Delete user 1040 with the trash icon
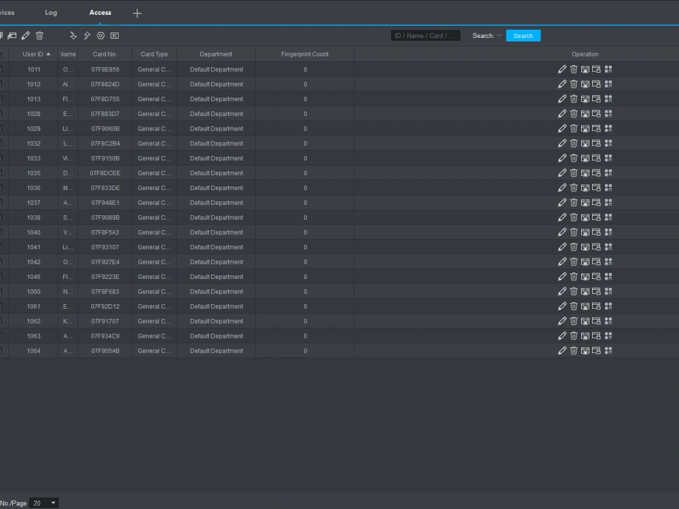679x509 pixels. (x=574, y=232)
